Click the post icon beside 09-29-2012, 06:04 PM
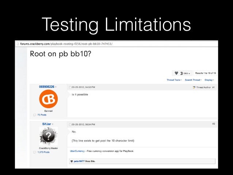 [70, 125]
